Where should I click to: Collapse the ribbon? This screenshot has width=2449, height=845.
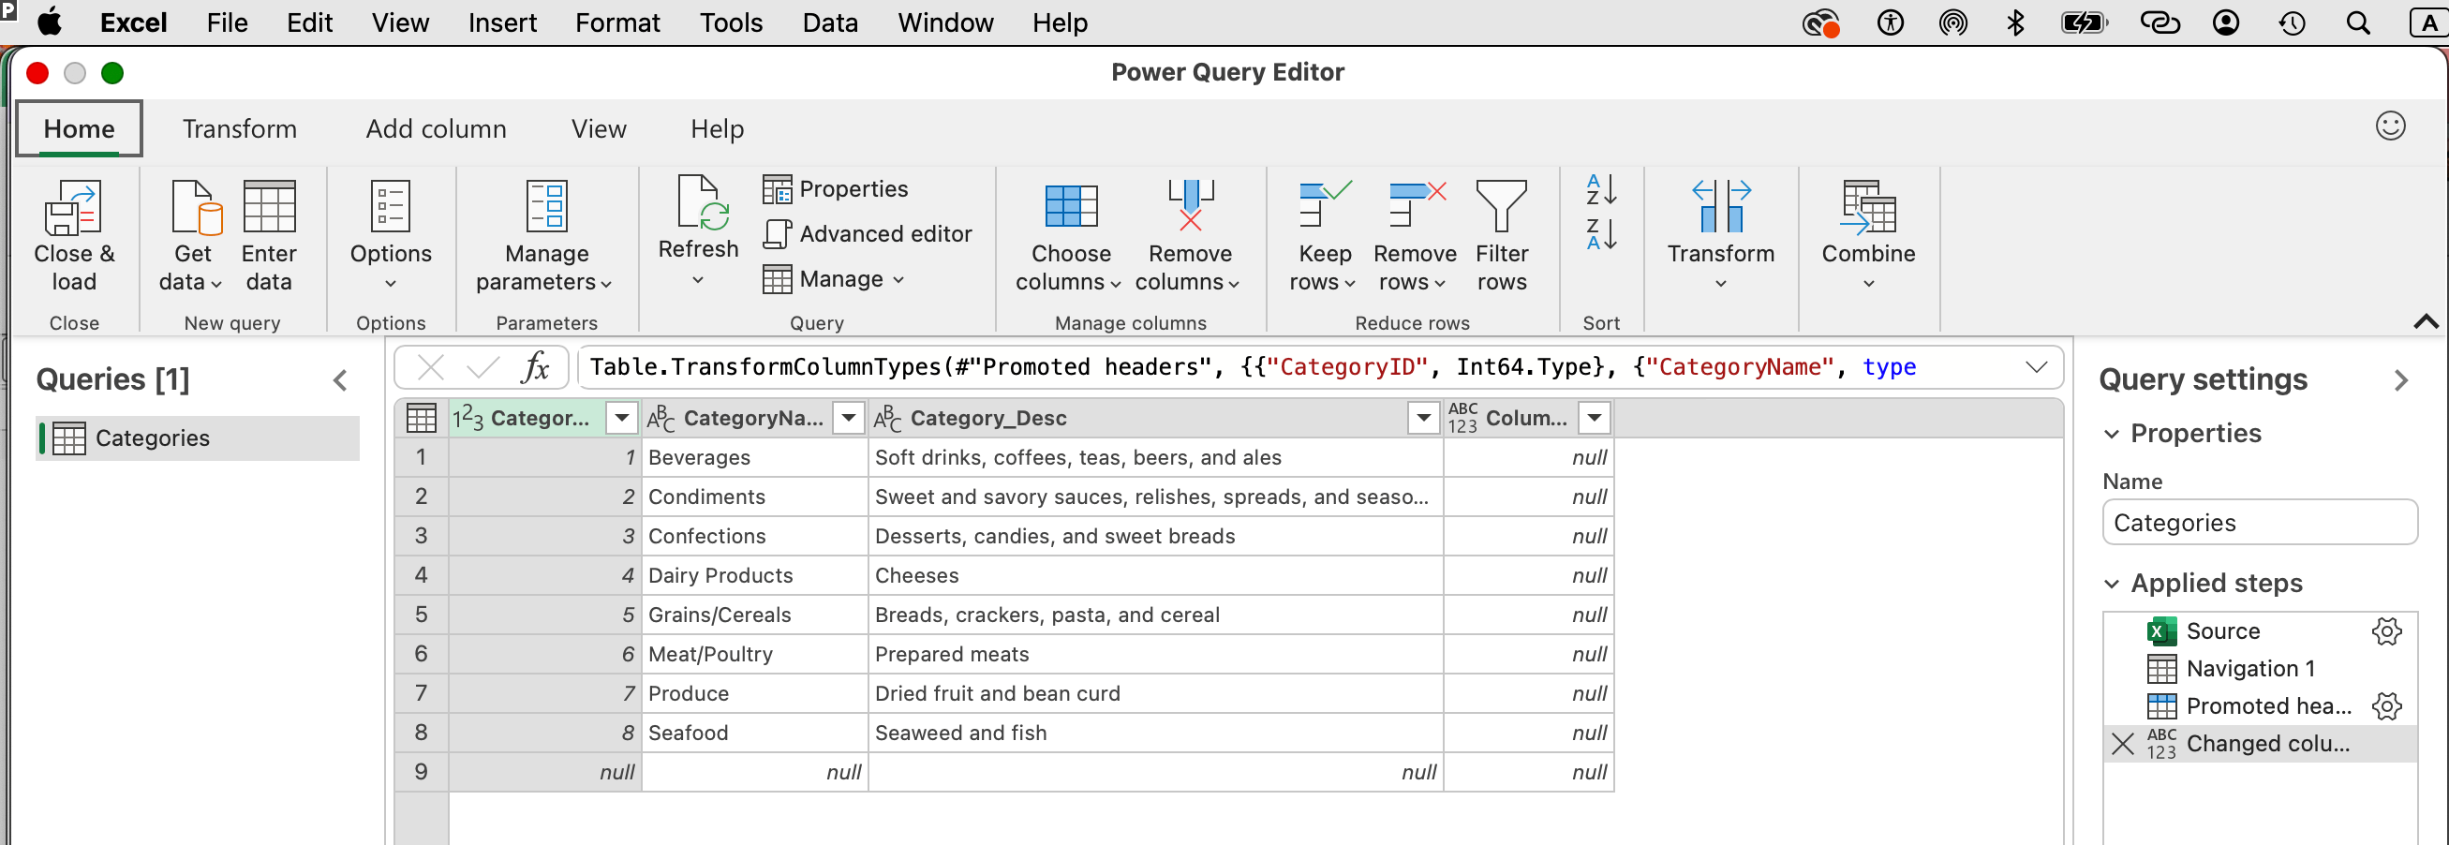[x=2426, y=321]
